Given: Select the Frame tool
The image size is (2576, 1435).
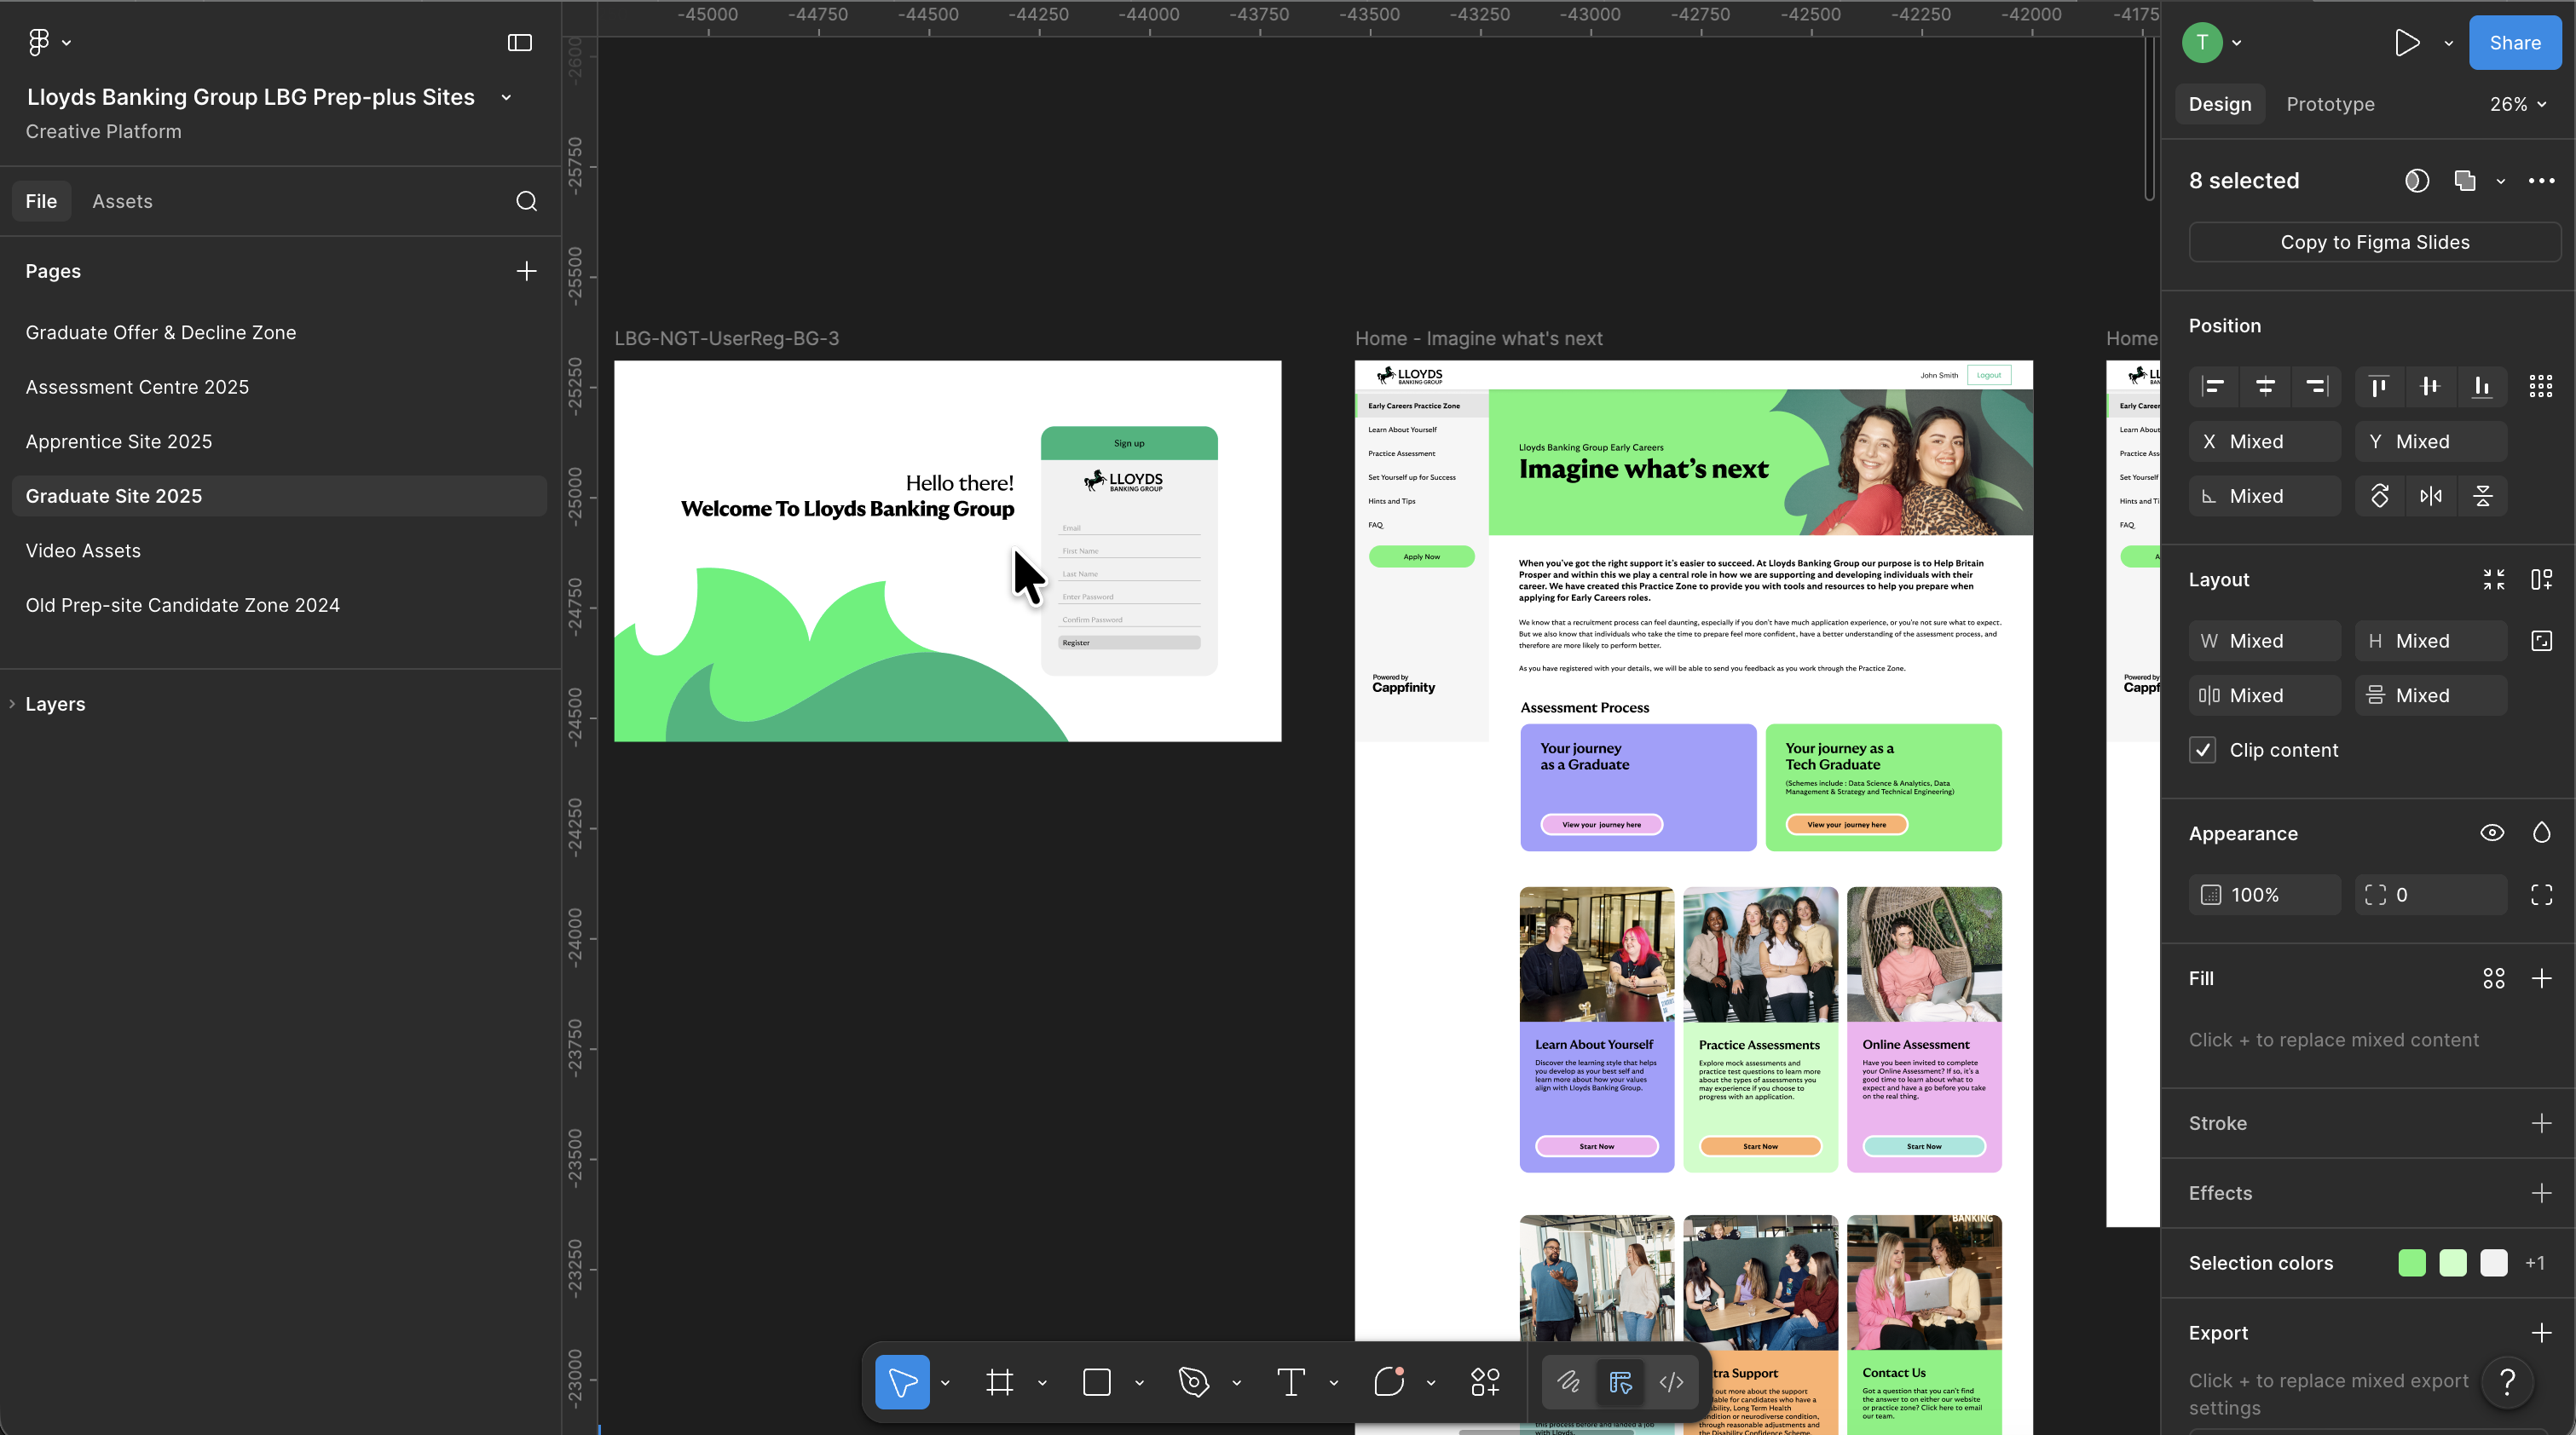Looking at the screenshot, I should click(1000, 1382).
